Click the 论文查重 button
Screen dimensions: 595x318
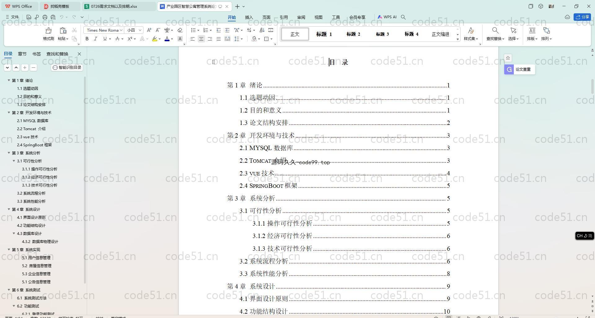[519, 69]
